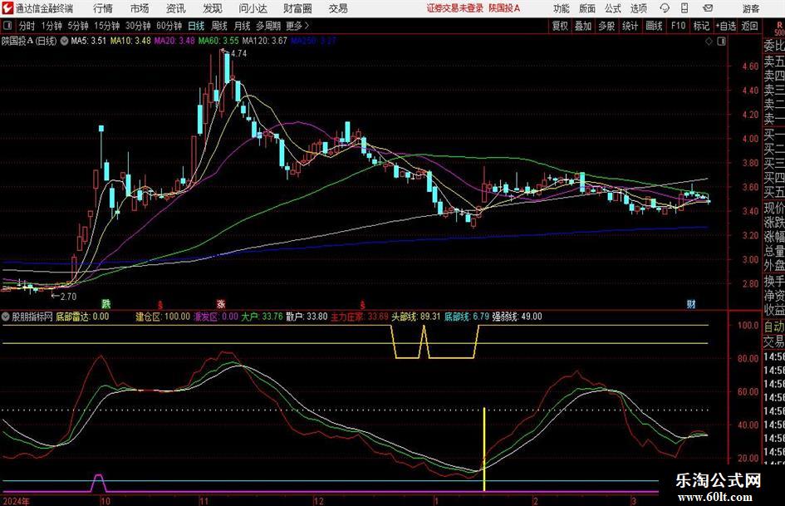
Task: Click the 统计 statistics button
Action: point(630,26)
